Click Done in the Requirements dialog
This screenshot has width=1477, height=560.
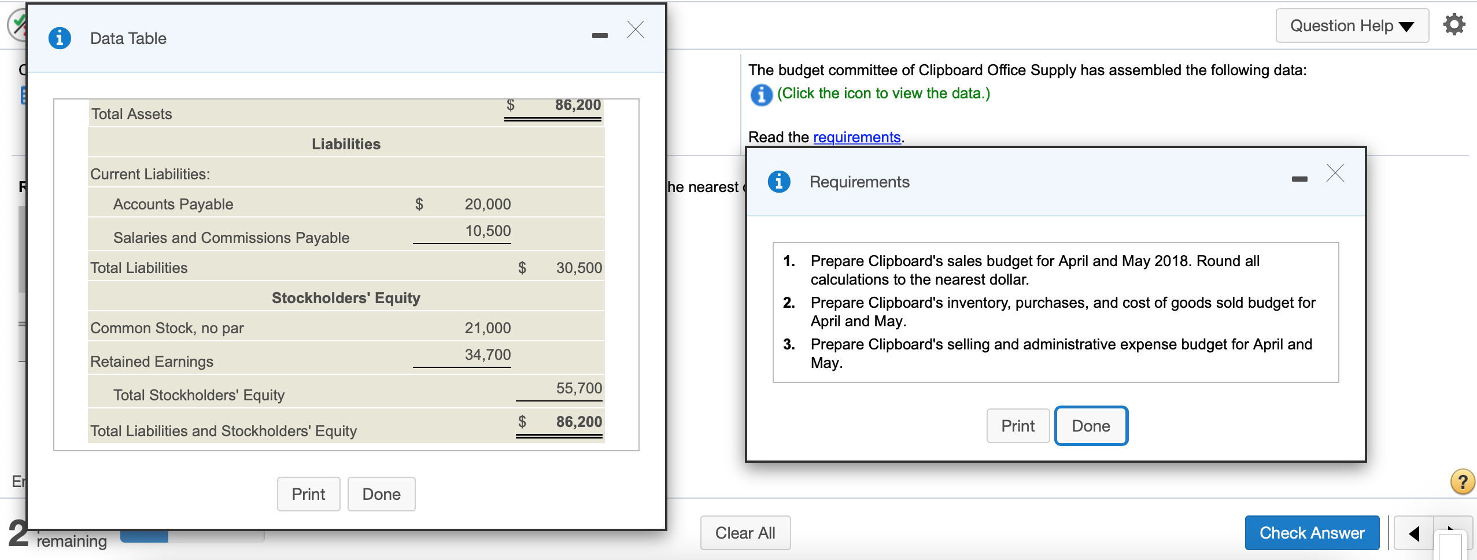pyautogui.click(x=1090, y=426)
